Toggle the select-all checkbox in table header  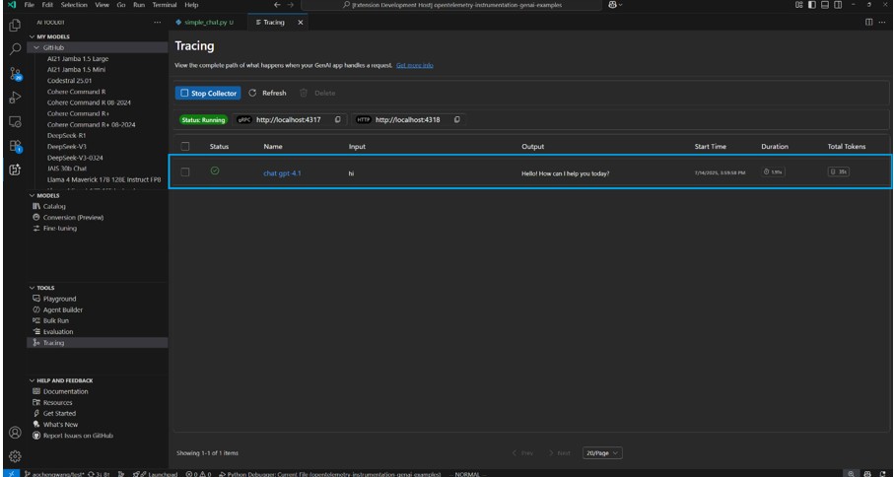(x=184, y=147)
